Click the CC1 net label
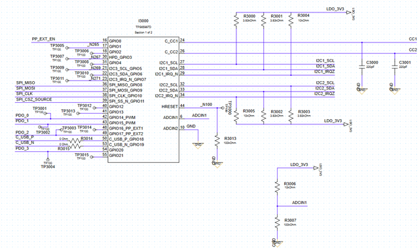 412,39
